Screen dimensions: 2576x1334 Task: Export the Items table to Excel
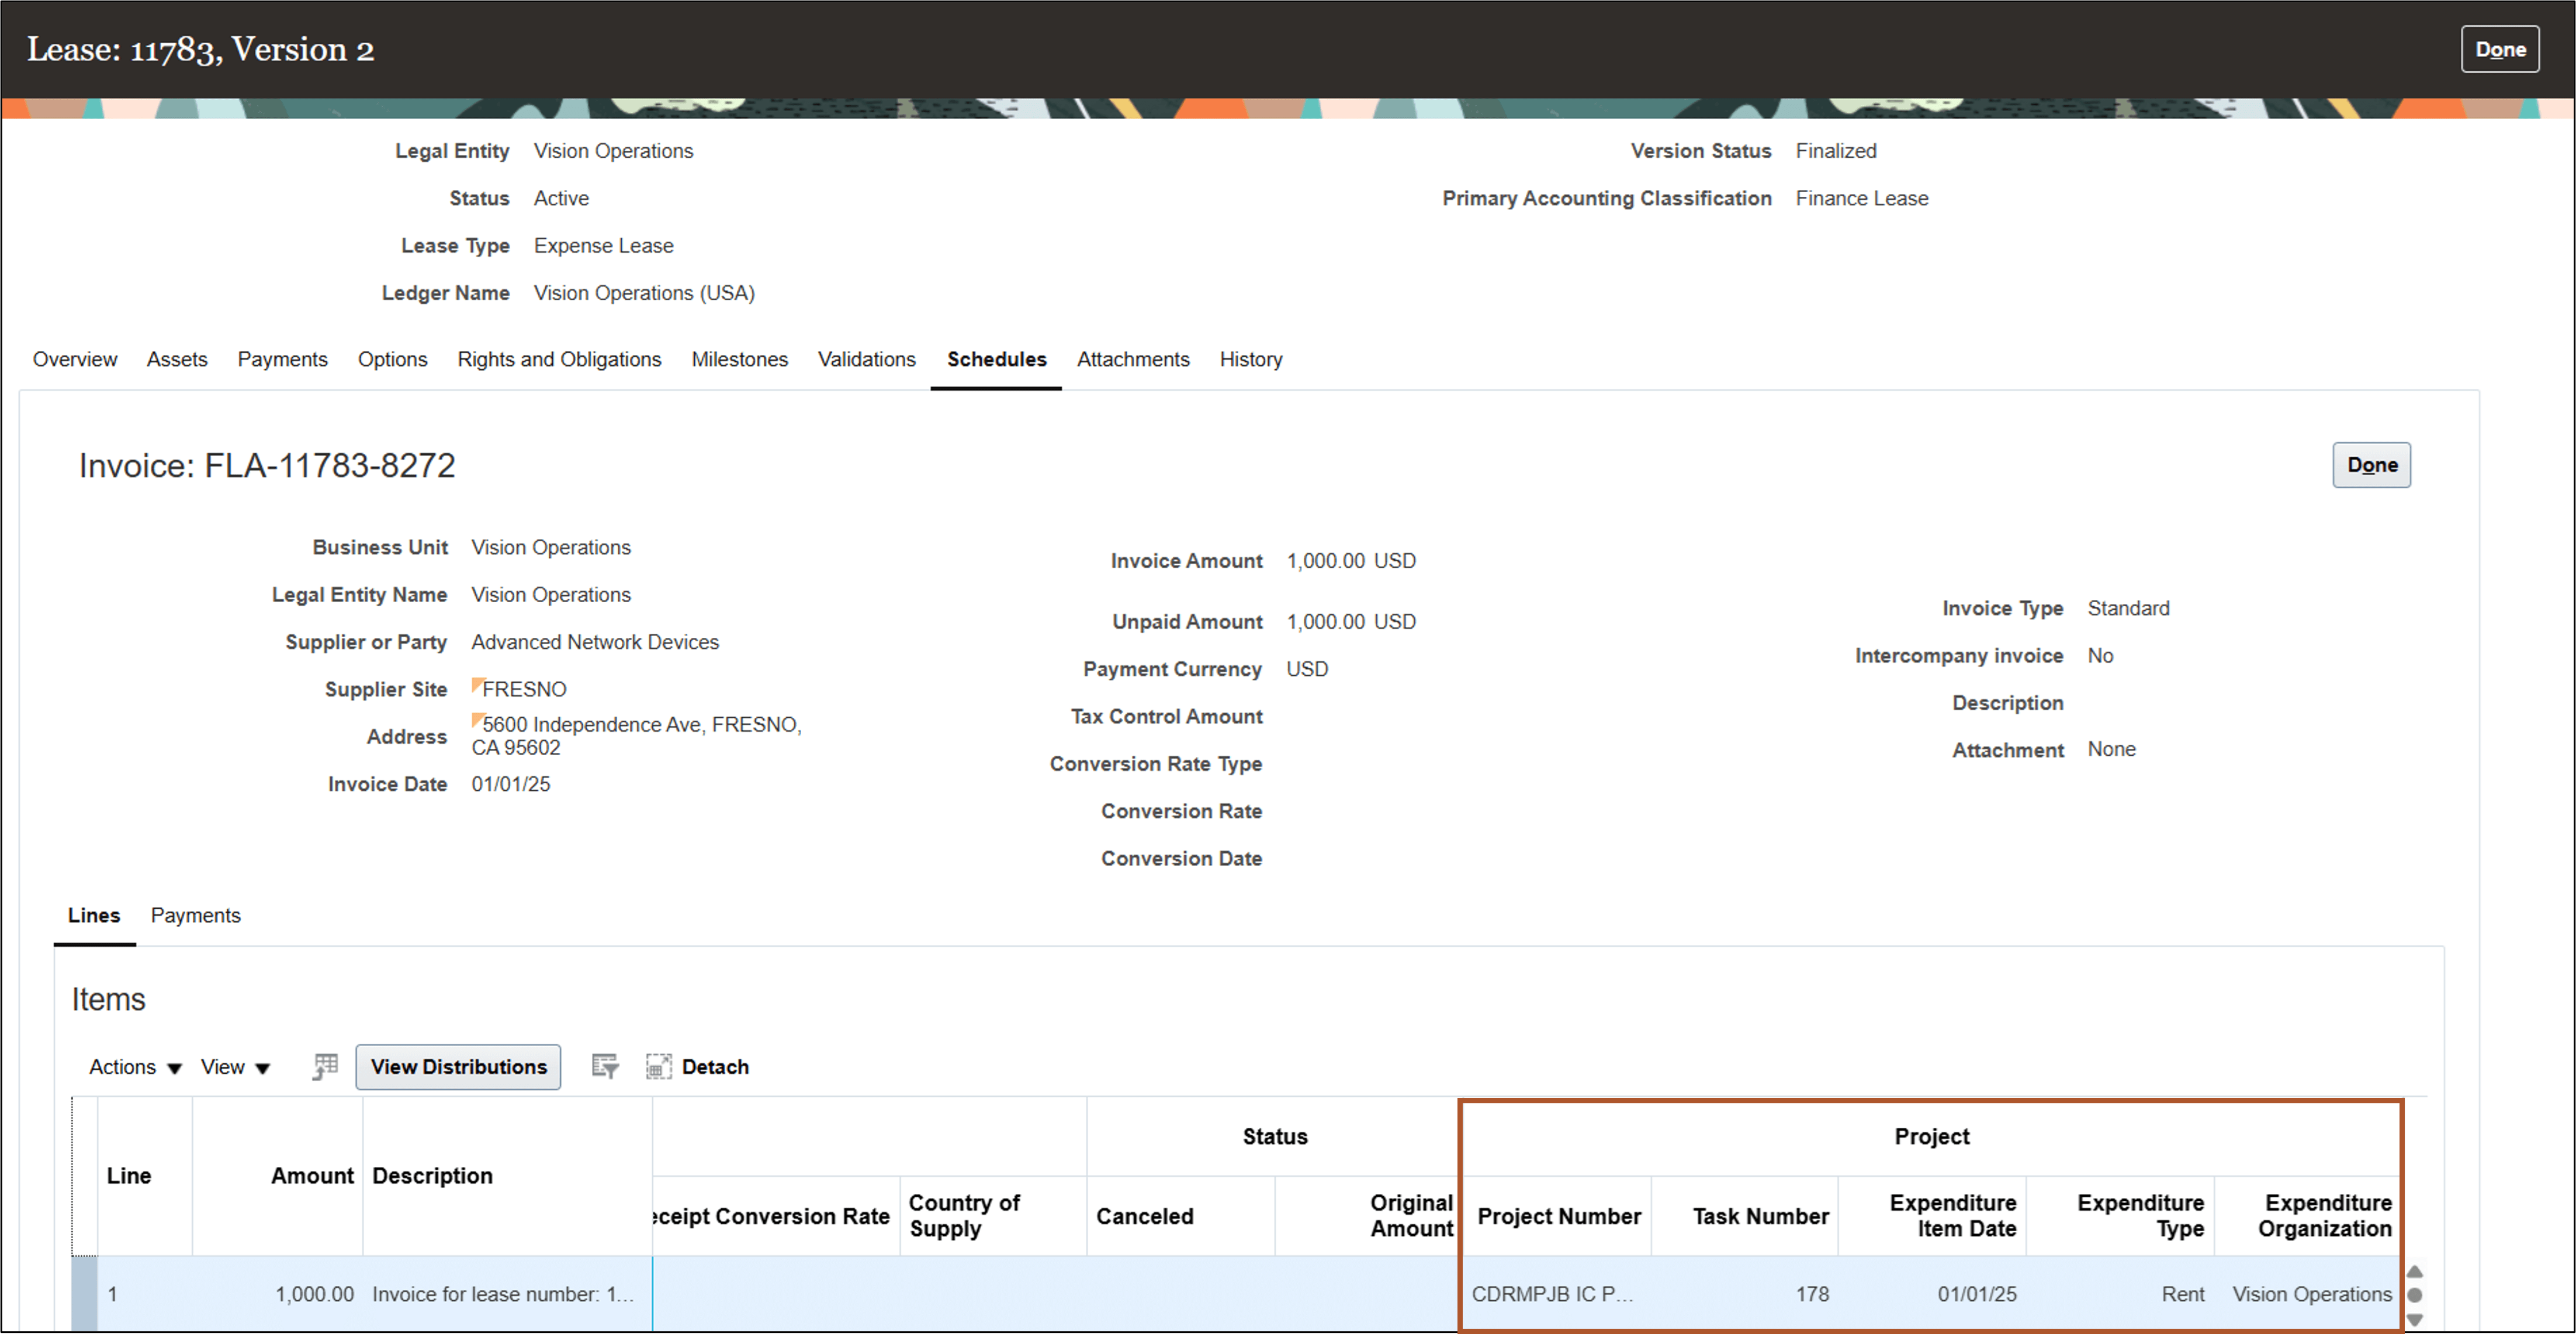pos(324,1066)
